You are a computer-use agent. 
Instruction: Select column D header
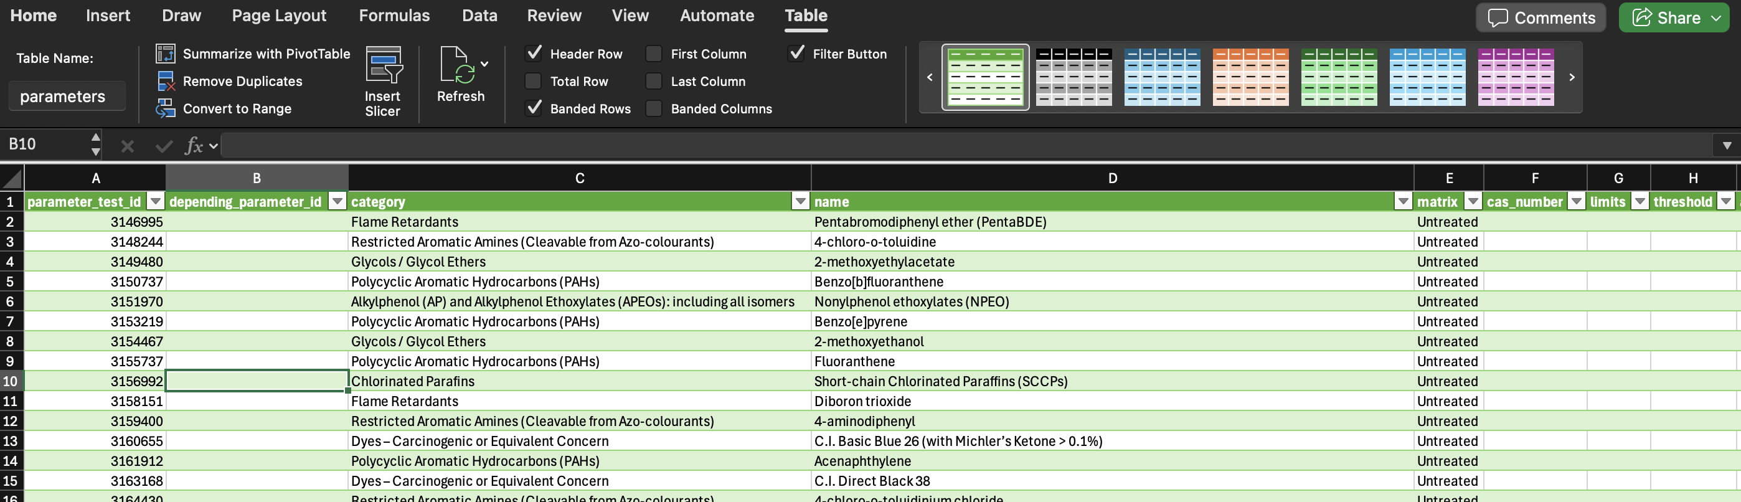pos(1113,178)
